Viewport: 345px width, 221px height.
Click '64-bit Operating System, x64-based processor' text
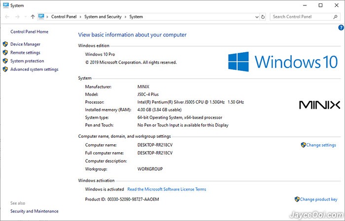[180, 118]
